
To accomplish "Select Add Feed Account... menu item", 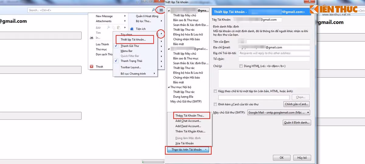I will (x=188, y=126).
